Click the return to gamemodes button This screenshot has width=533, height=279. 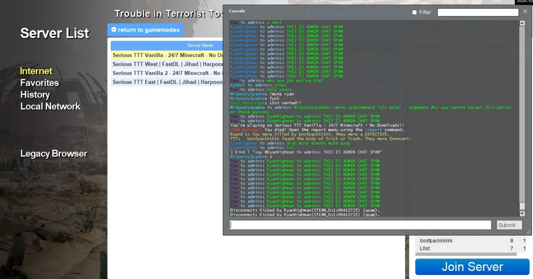[145, 30]
